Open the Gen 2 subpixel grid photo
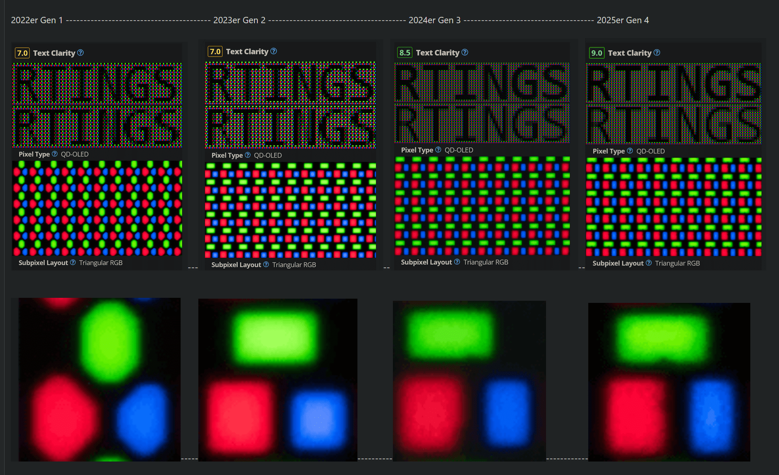 click(x=290, y=210)
